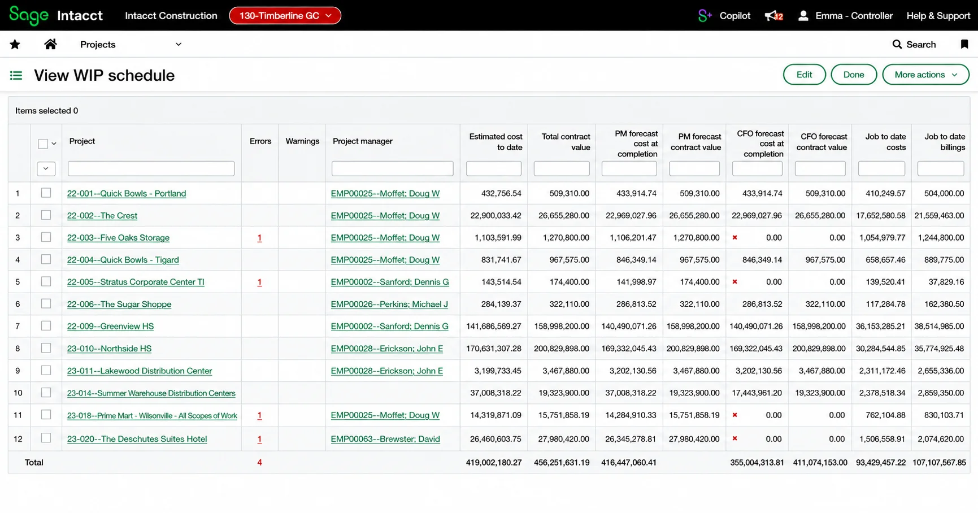Click the bookmark icon
The width and height of the screenshot is (978, 513).
(x=964, y=44)
